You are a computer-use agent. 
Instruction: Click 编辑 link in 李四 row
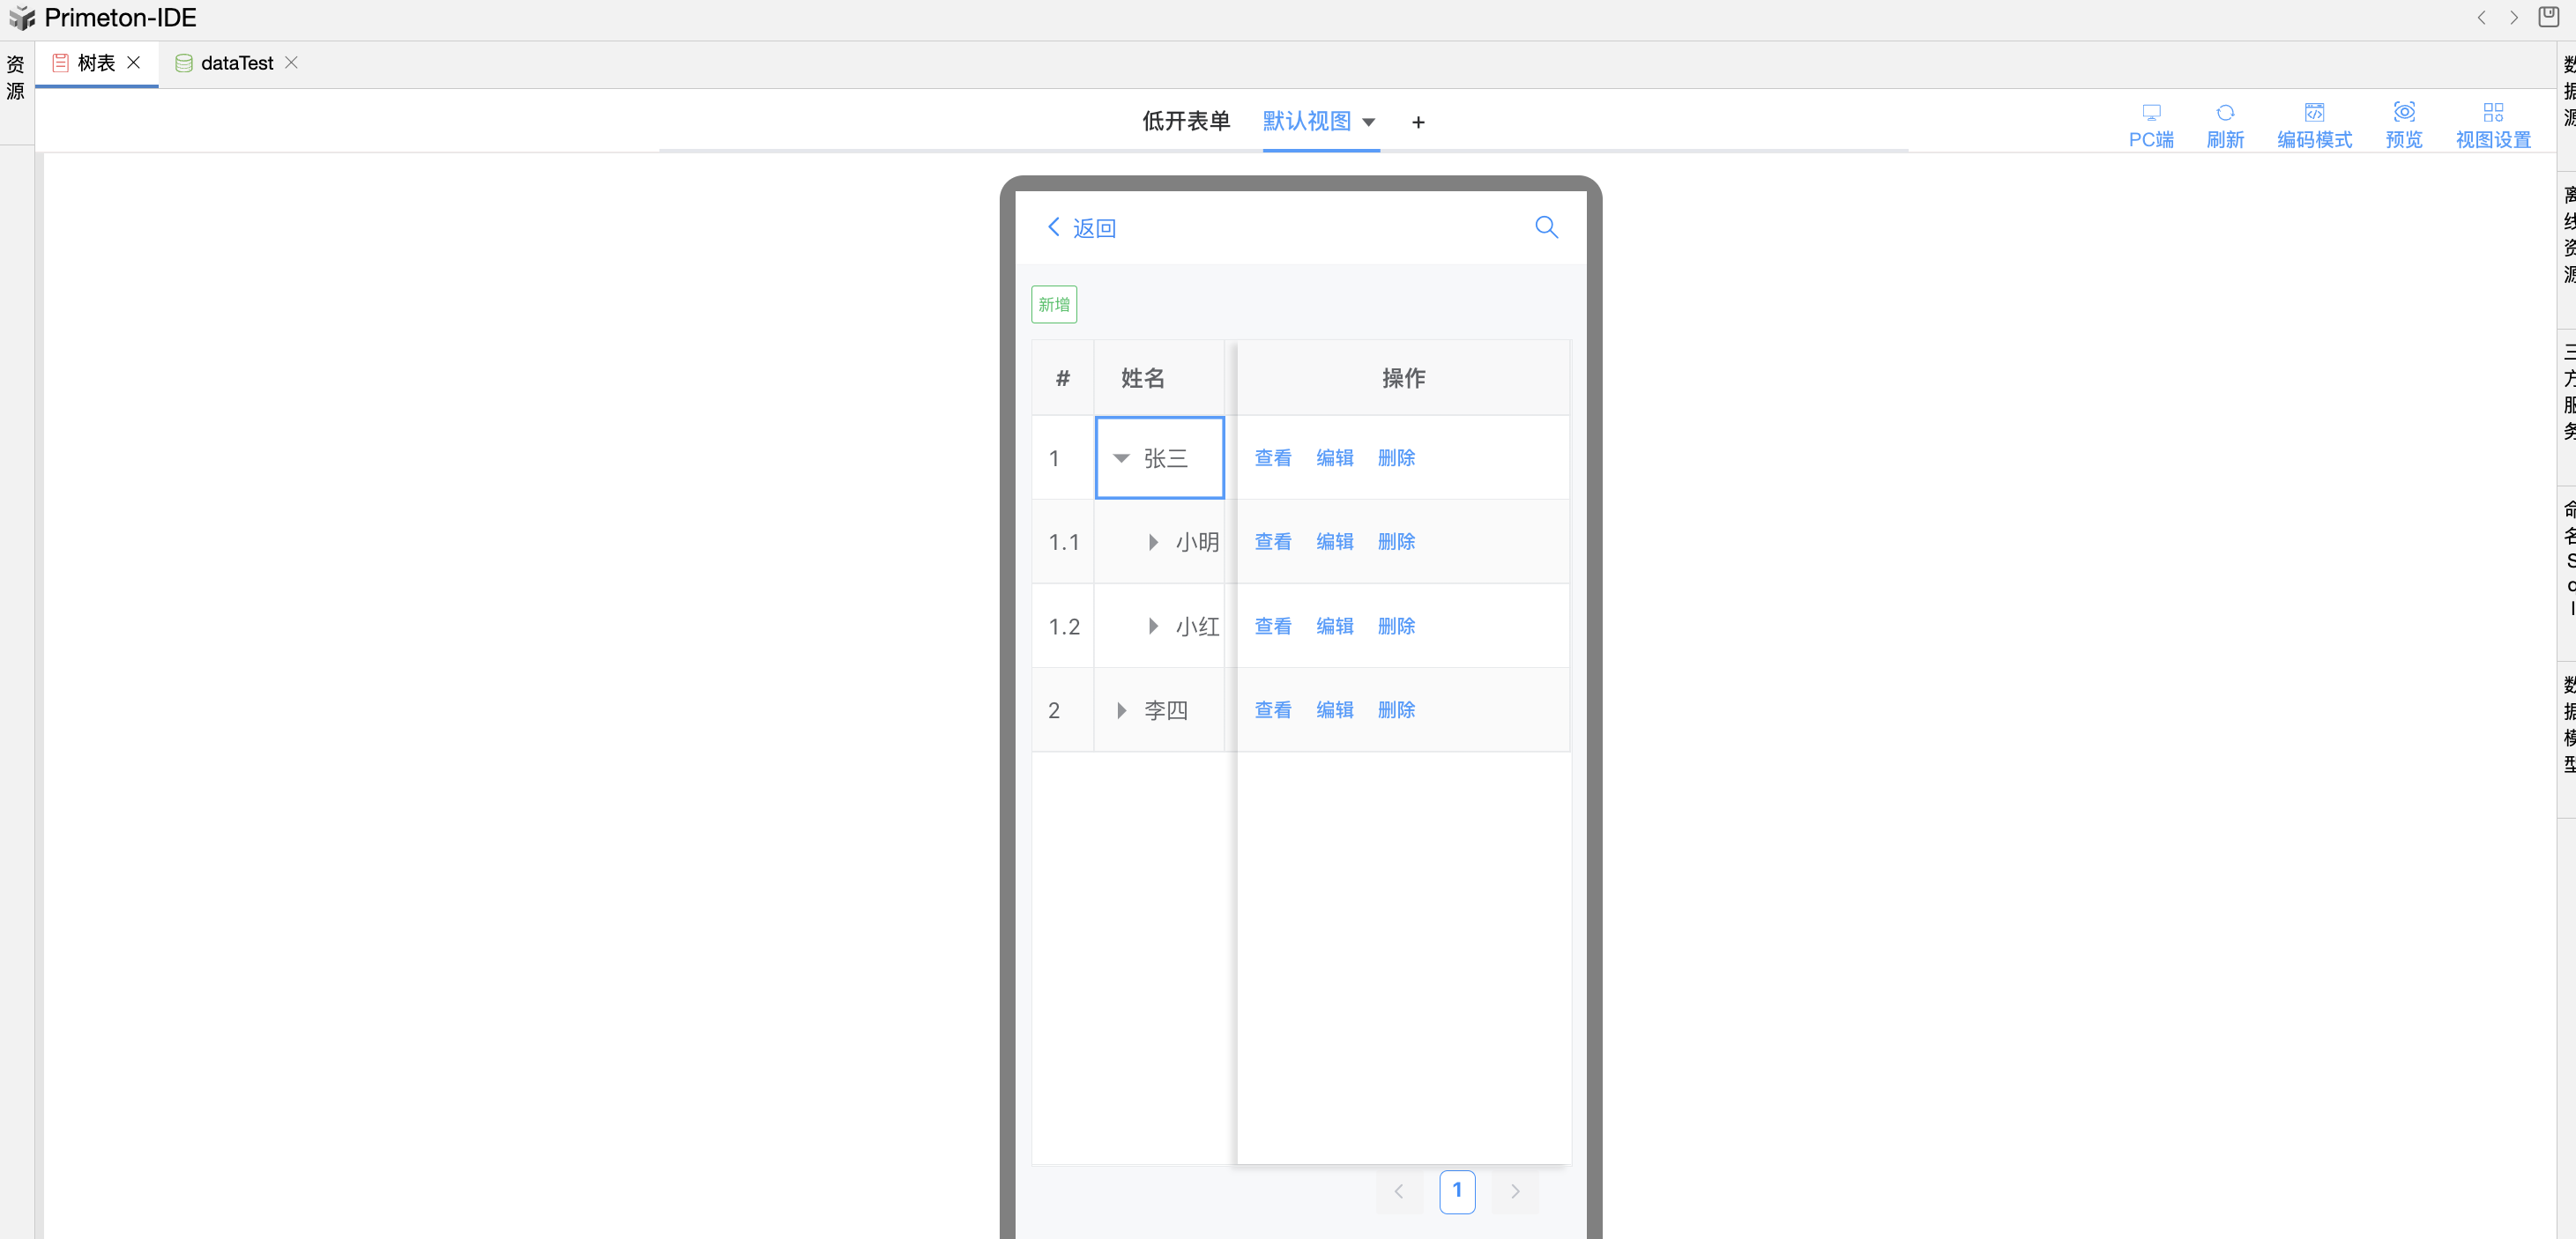pos(1334,710)
